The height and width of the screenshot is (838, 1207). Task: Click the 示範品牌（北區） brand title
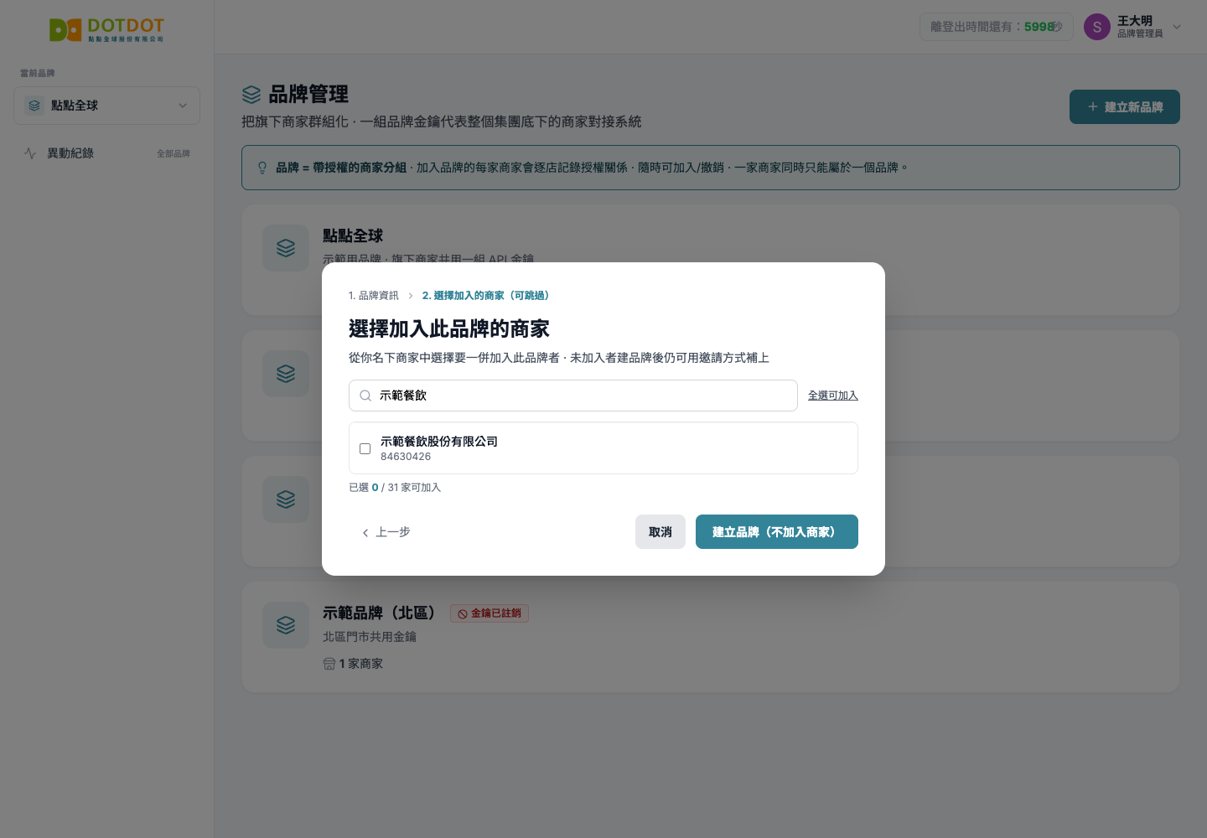379,613
